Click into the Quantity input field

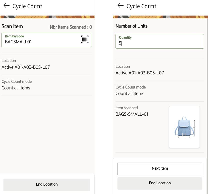pyautogui.click(x=160, y=41)
